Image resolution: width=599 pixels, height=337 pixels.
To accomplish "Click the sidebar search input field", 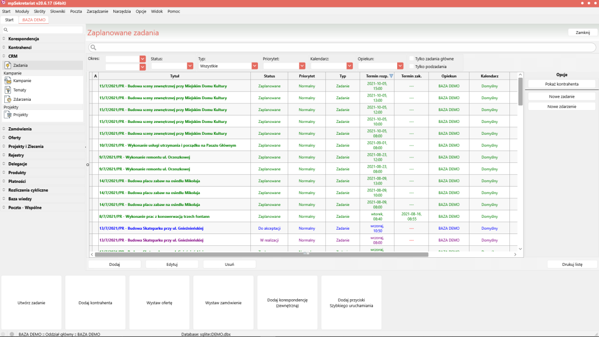I will tap(42, 30).
